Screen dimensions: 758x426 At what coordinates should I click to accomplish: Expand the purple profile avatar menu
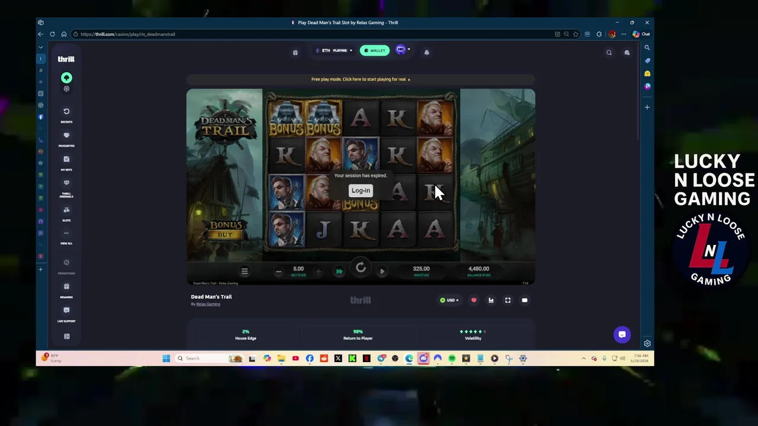pos(402,50)
